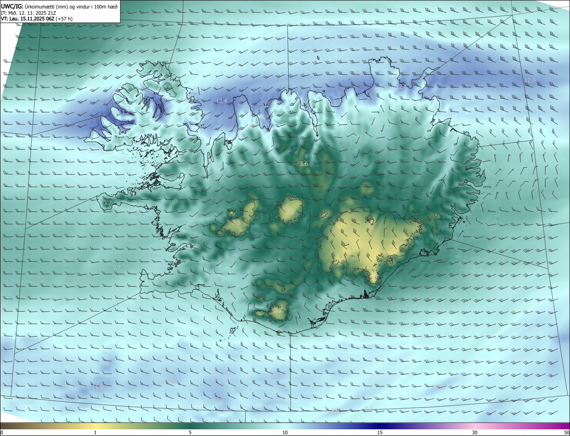The height and width of the screenshot is (436, 570).
Task: Click the '0' tick on the color scale
Action: 1,433
